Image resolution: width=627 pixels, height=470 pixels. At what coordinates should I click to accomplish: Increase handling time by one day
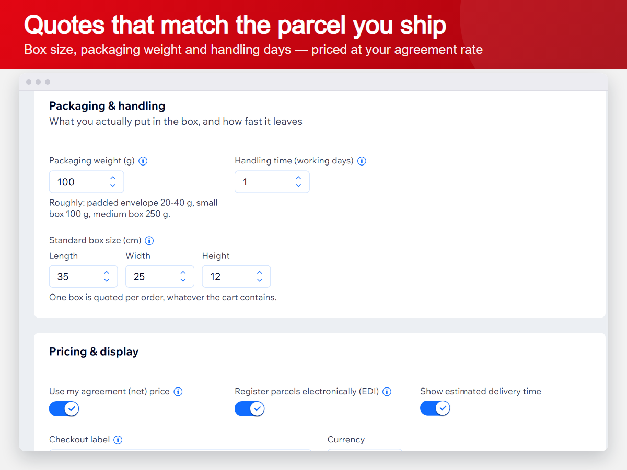(298, 178)
